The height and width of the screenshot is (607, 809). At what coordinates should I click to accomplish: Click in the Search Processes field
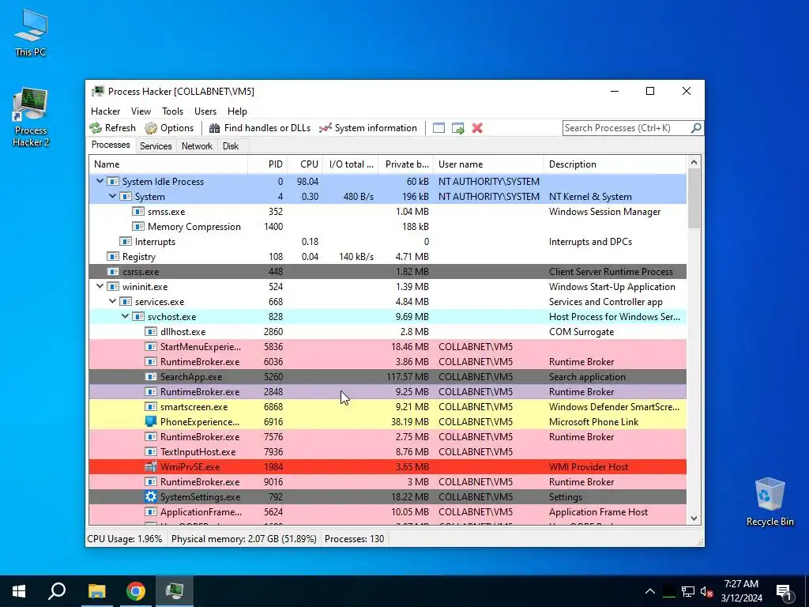coord(626,128)
